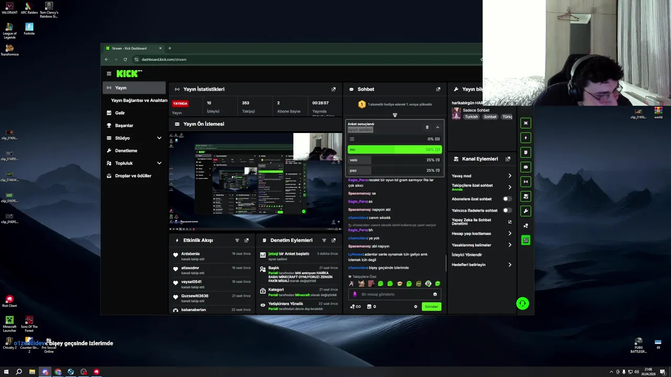Screen dimensions: 671x377
Task: Click the topmost right sidebar widget icon
Action: pyautogui.click(x=526, y=123)
